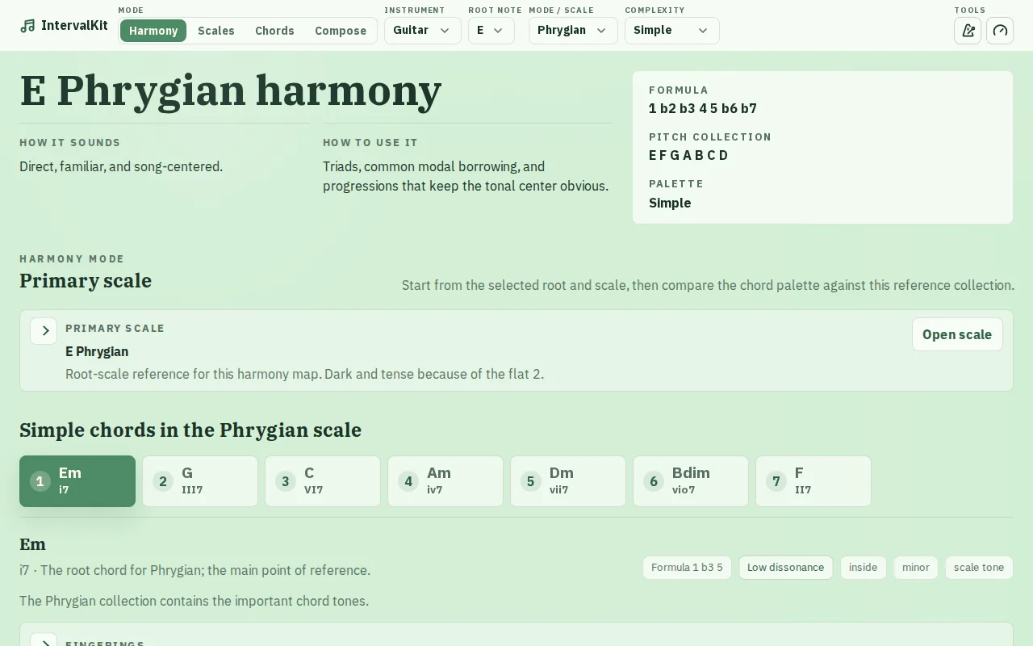Expand the Fingerings section chevron

(44, 641)
